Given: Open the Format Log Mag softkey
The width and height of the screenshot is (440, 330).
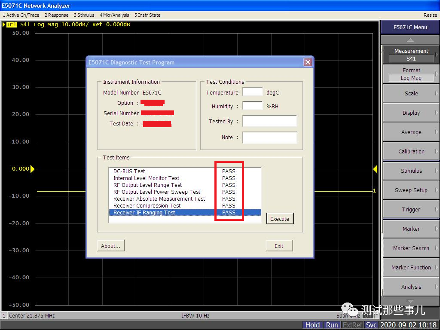Looking at the screenshot, I should [411, 74].
